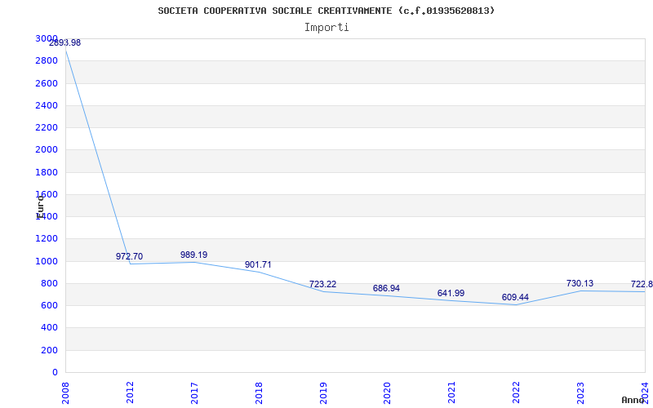Click the Euro vertical axis title

click(40, 204)
